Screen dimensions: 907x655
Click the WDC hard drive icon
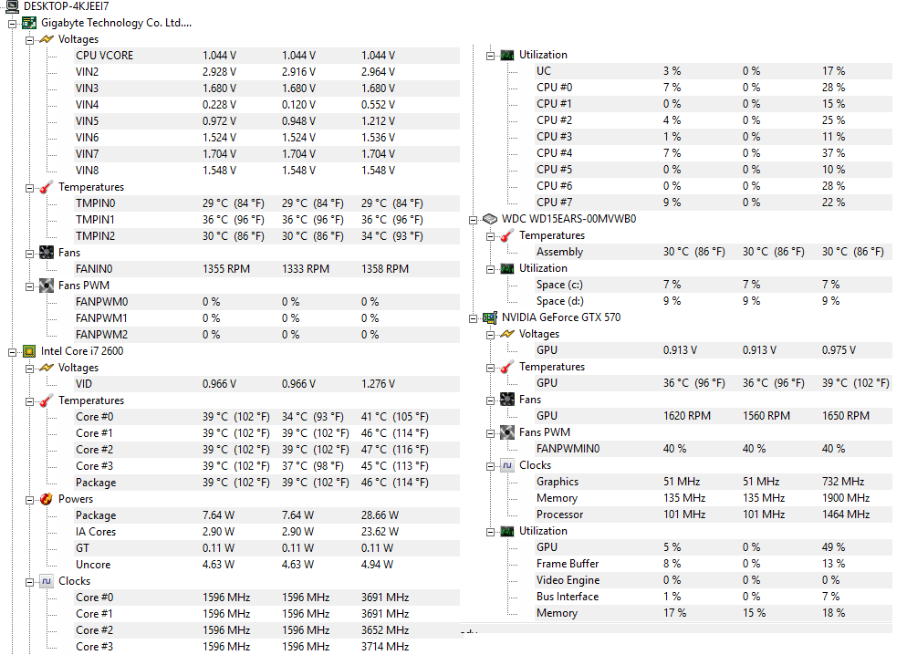click(490, 219)
